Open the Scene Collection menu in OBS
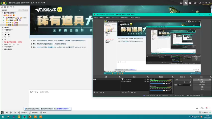212x119 pixels. (124, 17)
